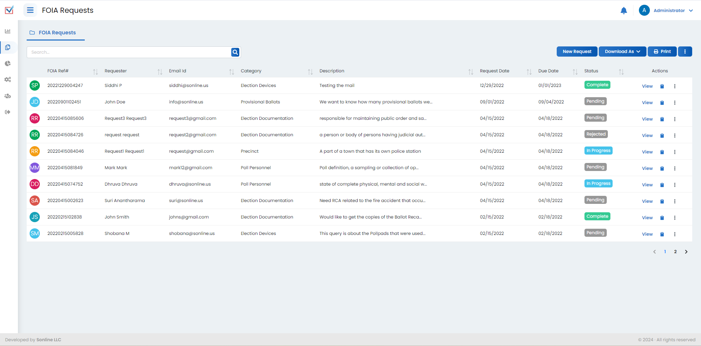
Task: Click the New Request button
Action: coord(577,52)
